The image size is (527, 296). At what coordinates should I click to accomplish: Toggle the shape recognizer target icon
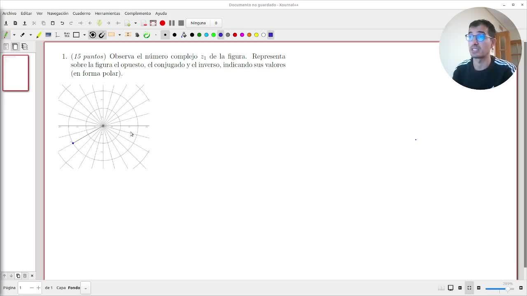point(93,35)
